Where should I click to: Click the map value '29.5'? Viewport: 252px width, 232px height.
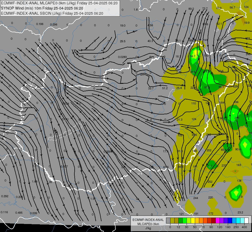123,41
